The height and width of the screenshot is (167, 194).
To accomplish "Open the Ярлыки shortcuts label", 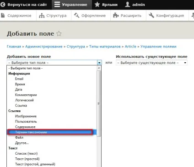I will [110, 5].
